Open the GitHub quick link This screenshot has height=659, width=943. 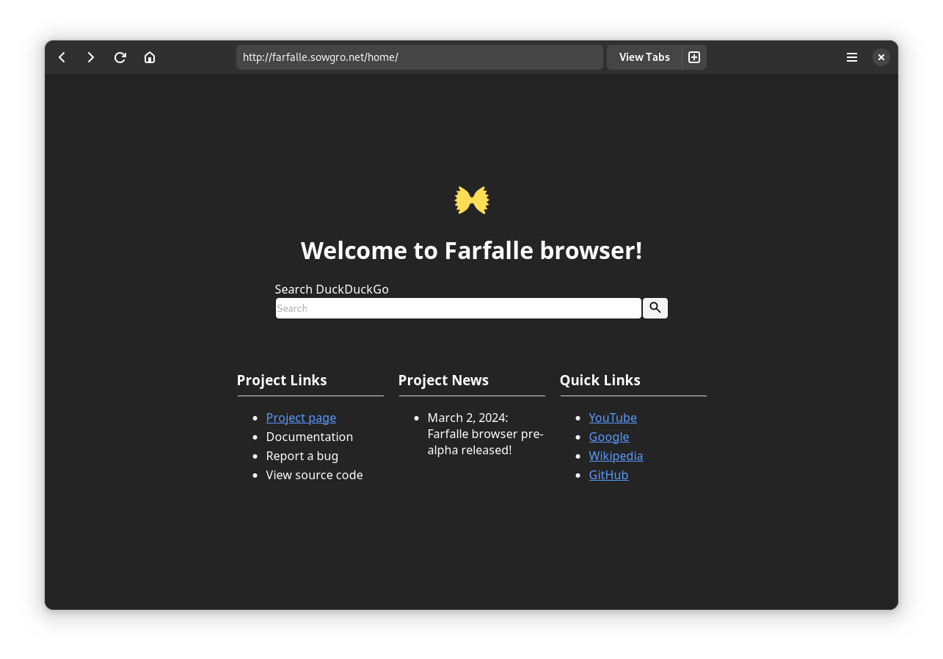pos(608,475)
